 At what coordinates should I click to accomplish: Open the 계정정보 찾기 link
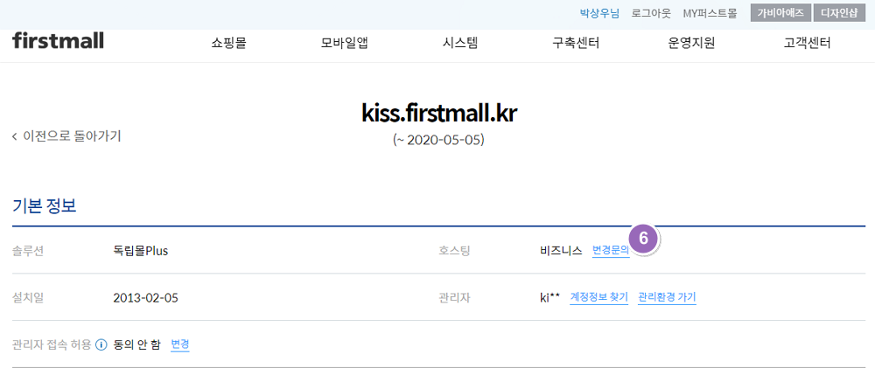pyautogui.click(x=599, y=297)
